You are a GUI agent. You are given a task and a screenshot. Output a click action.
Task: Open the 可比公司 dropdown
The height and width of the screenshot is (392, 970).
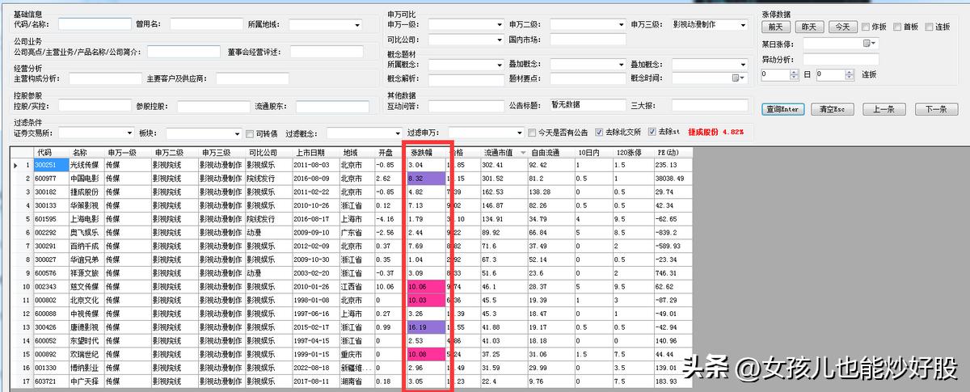[499, 39]
